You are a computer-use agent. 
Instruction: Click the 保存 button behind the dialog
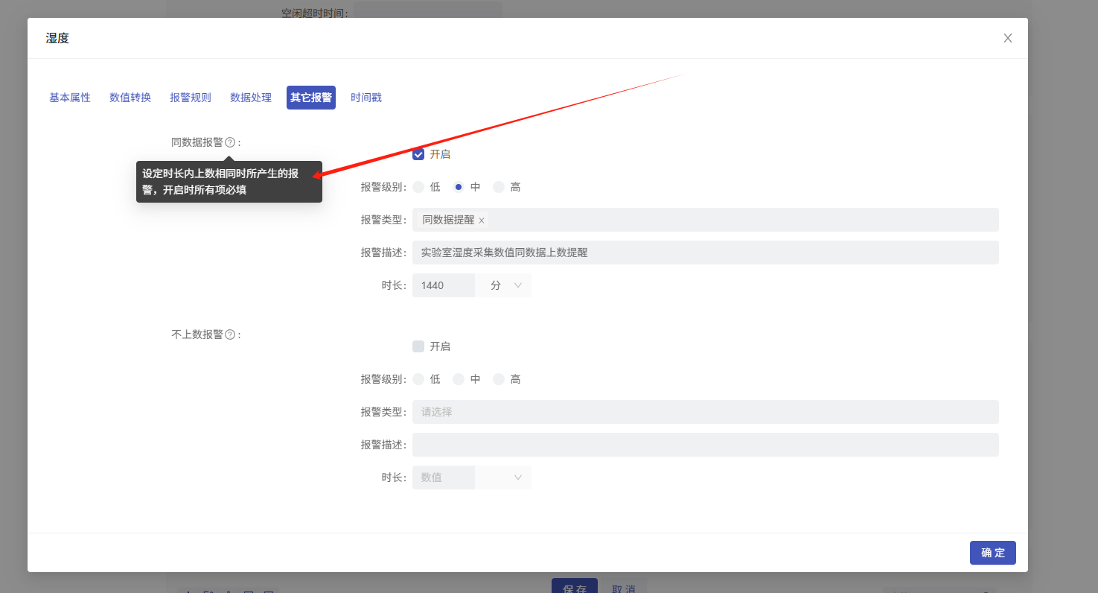[574, 587]
